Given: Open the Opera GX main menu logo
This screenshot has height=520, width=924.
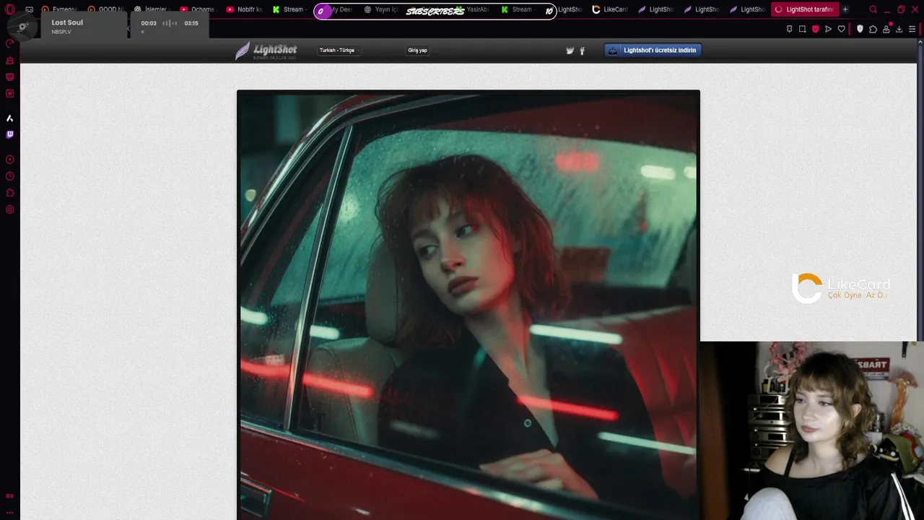Looking at the screenshot, I should 10,9.
